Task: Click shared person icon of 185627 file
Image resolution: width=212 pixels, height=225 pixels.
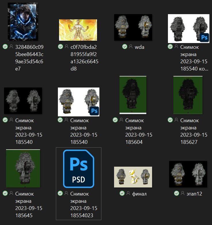Action: (176, 120)
